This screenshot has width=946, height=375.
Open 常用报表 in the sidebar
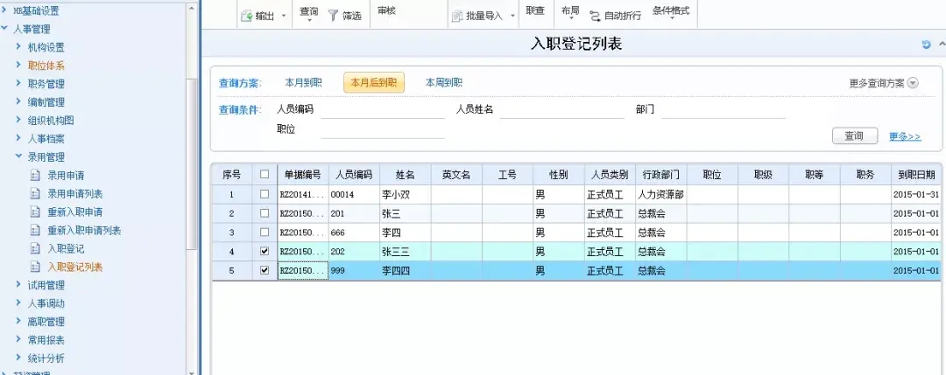click(x=46, y=340)
